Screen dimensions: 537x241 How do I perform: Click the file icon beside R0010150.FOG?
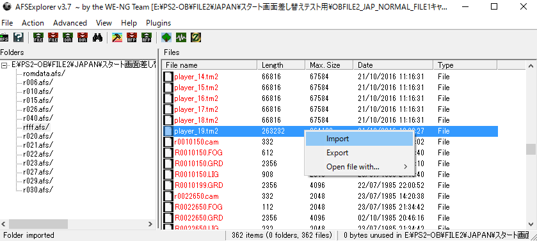click(x=168, y=153)
